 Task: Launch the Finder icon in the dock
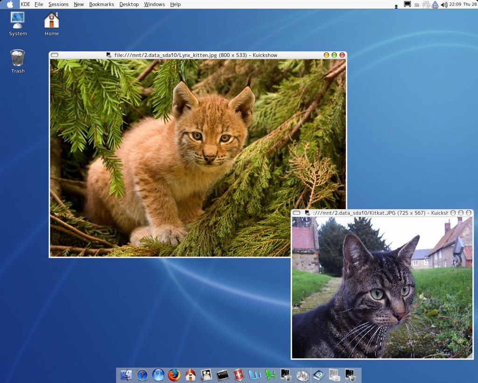(126, 375)
